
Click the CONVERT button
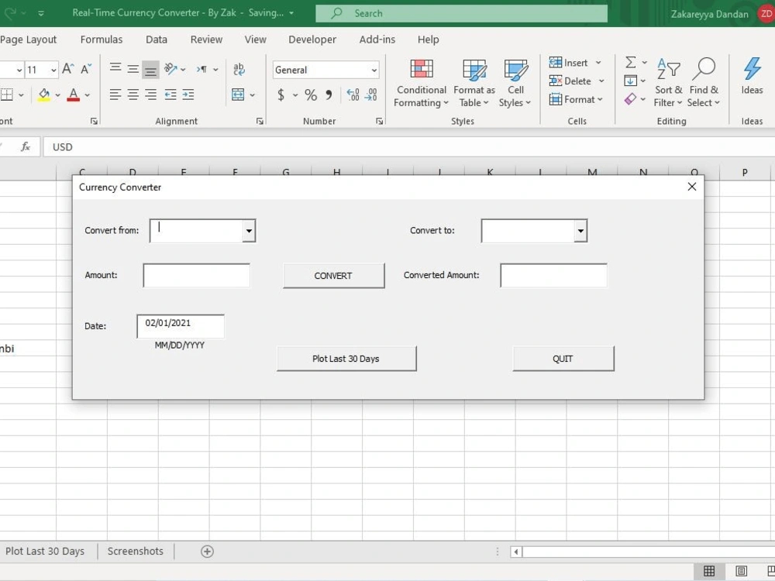coord(333,275)
